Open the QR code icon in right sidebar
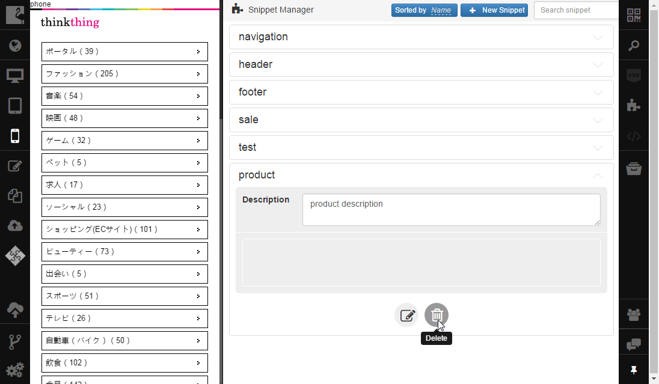The height and width of the screenshot is (384, 659). click(633, 15)
